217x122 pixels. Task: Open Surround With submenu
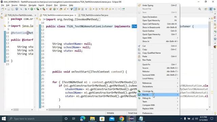[x=158, y=75]
